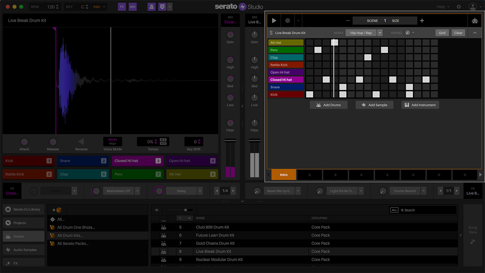Toggle the first active Closed Hi-hat step
The image size is (485, 273).
click(x=326, y=79)
